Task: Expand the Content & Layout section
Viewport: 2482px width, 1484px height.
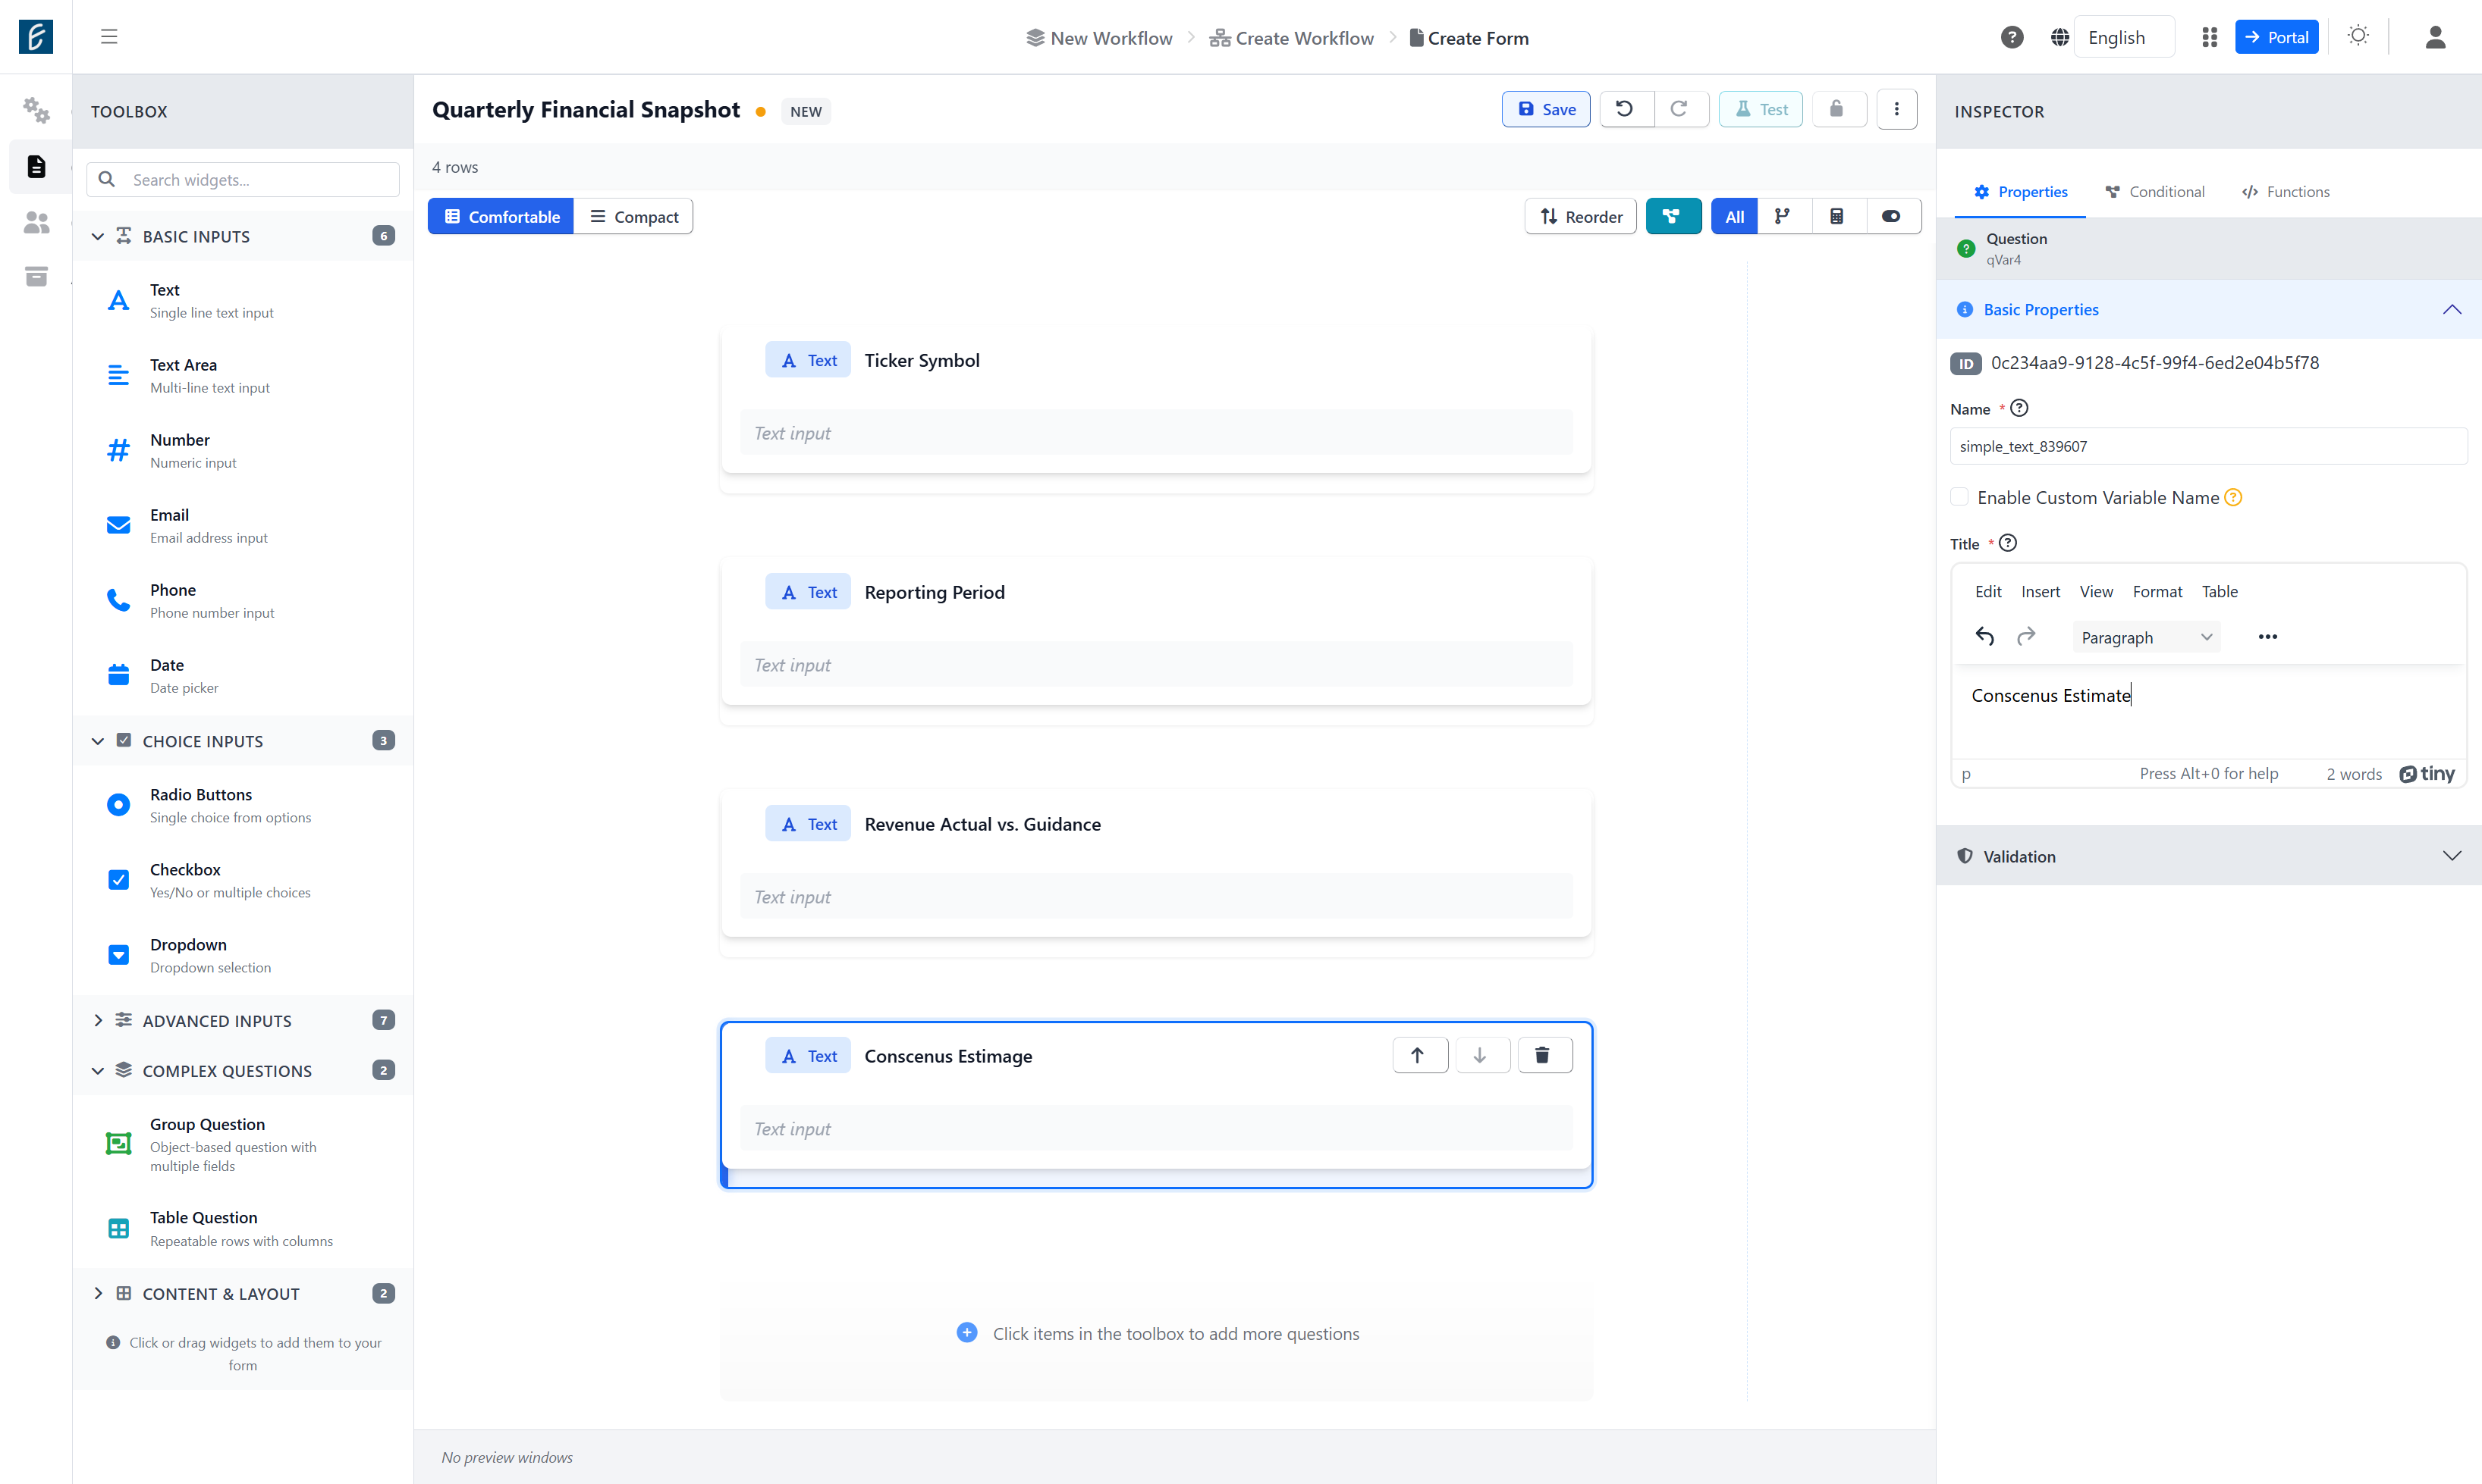Action: click(x=243, y=1293)
